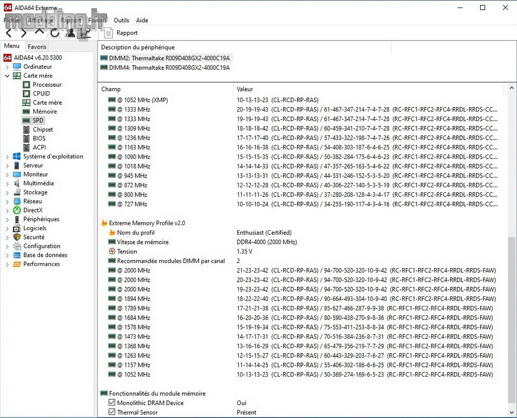Toggle the Monolithic DRAM Device checkbox
Viewport: 517px width, 418px height.
(112, 402)
